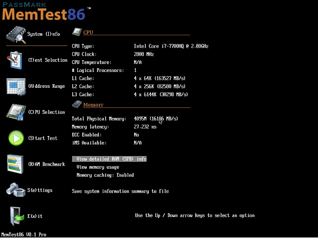Image resolution: width=318 pixels, height=238 pixels.
Task: Click the Intel Core i7-7700HQ CPU type value
Action: coord(171,46)
